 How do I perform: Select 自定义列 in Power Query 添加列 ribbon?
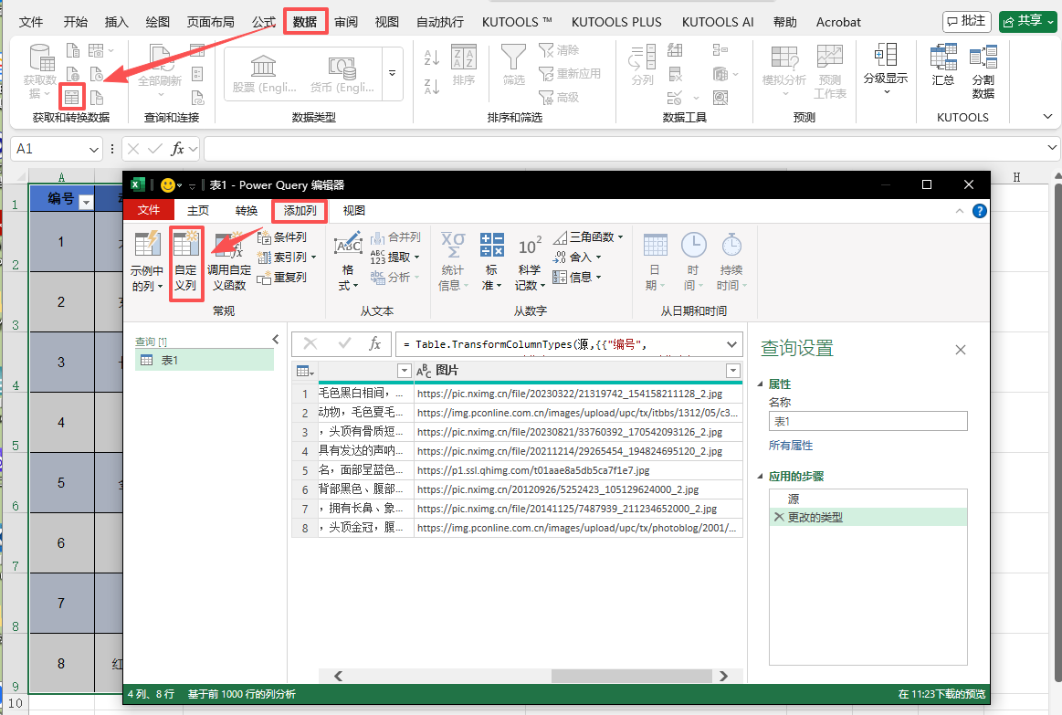coord(185,260)
